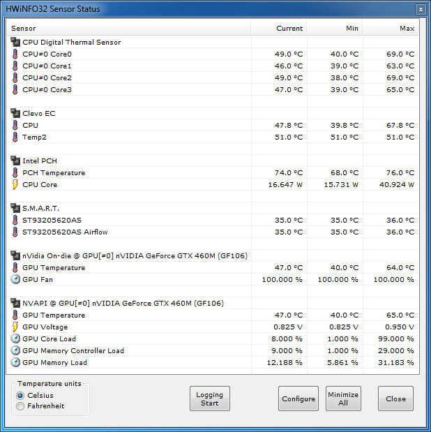This screenshot has width=431, height=432.
Task: Select the 'ST93205620AS' drive temperature label
Action: point(52,220)
